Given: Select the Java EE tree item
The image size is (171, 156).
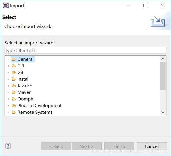Looking at the screenshot, I should coord(25,86).
